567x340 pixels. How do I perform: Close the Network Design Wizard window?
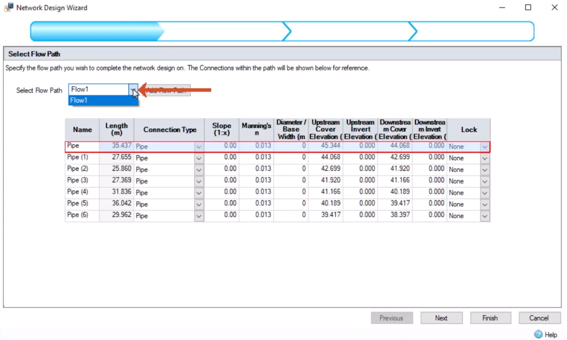555,7
